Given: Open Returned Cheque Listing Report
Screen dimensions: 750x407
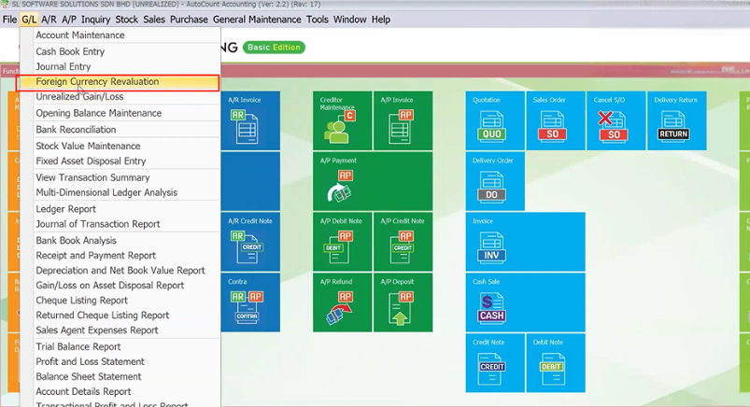Looking at the screenshot, I should pos(120,316).
